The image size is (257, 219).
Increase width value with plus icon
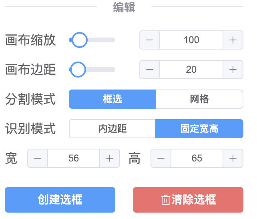[110, 158]
